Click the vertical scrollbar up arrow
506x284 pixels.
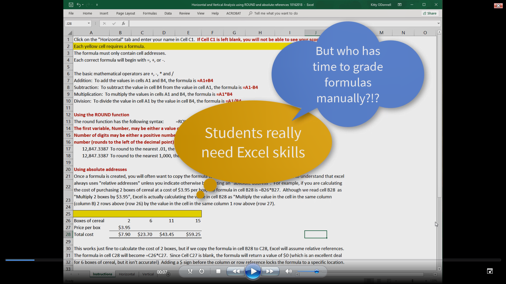pos(439,33)
